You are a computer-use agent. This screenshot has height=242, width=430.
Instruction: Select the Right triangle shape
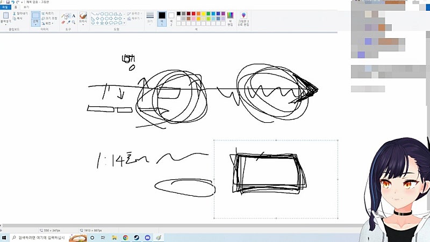tap(92, 19)
